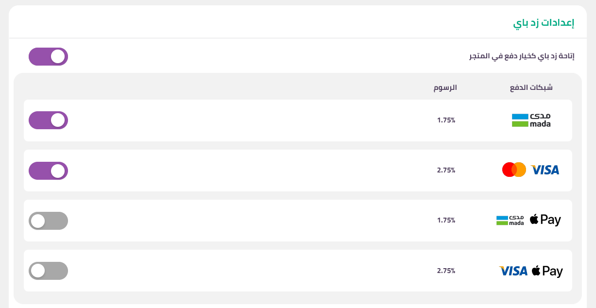
Task: Click the إعدادات زد باي heading
Action: [x=544, y=23]
